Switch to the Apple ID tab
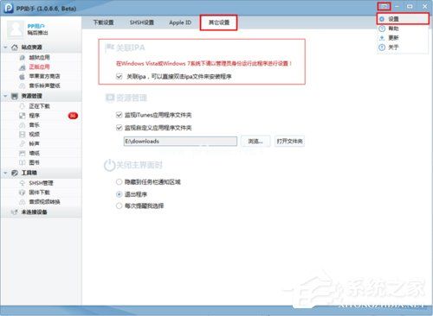 tap(180, 22)
